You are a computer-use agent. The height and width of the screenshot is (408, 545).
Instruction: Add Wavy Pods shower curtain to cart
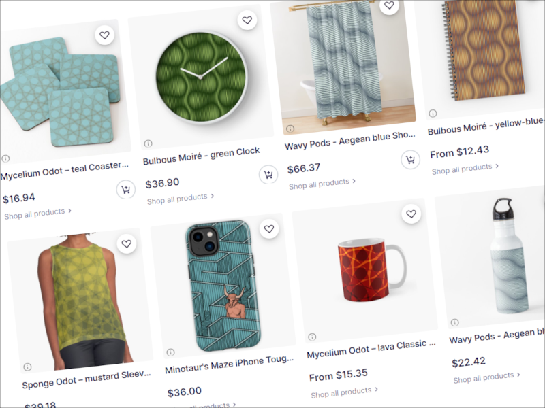coord(410,160)
